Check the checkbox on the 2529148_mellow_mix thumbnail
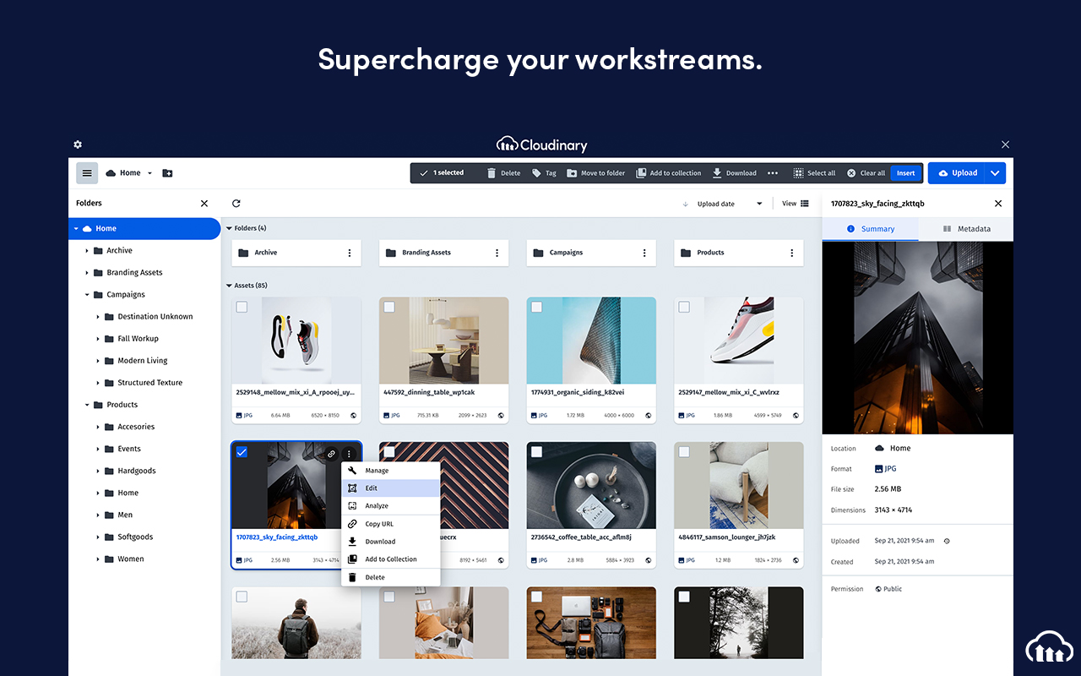 point(242,307)
